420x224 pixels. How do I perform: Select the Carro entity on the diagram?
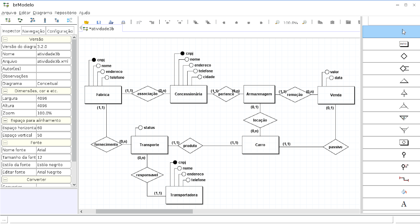(x=260, y=145)
